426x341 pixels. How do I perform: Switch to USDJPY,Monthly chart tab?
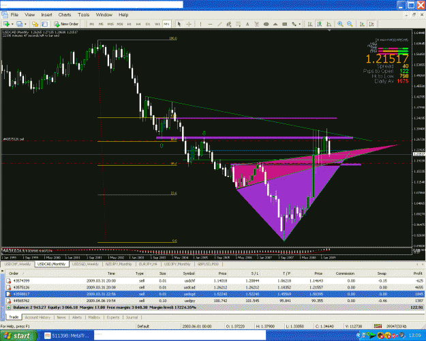[177, 264]
